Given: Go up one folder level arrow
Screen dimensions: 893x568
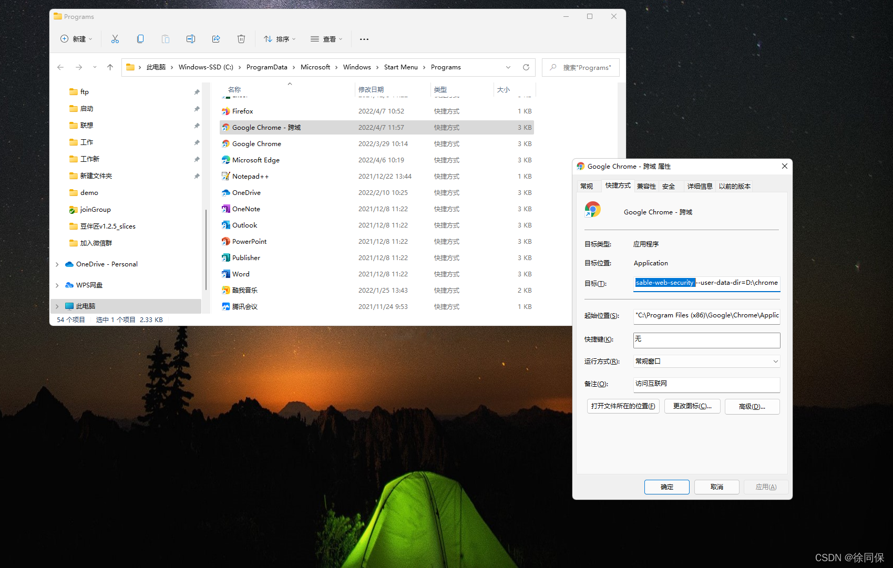Looking at the screenshot, I should [x=110, y=67].
